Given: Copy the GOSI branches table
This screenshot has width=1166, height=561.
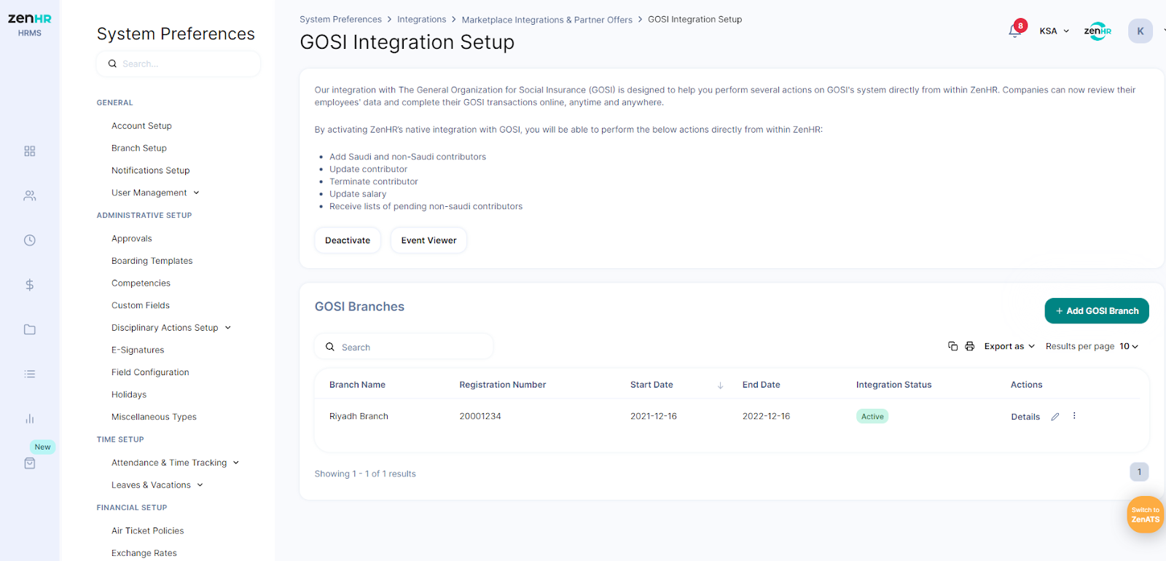Looking at the screenshot, I should [952, 346].
